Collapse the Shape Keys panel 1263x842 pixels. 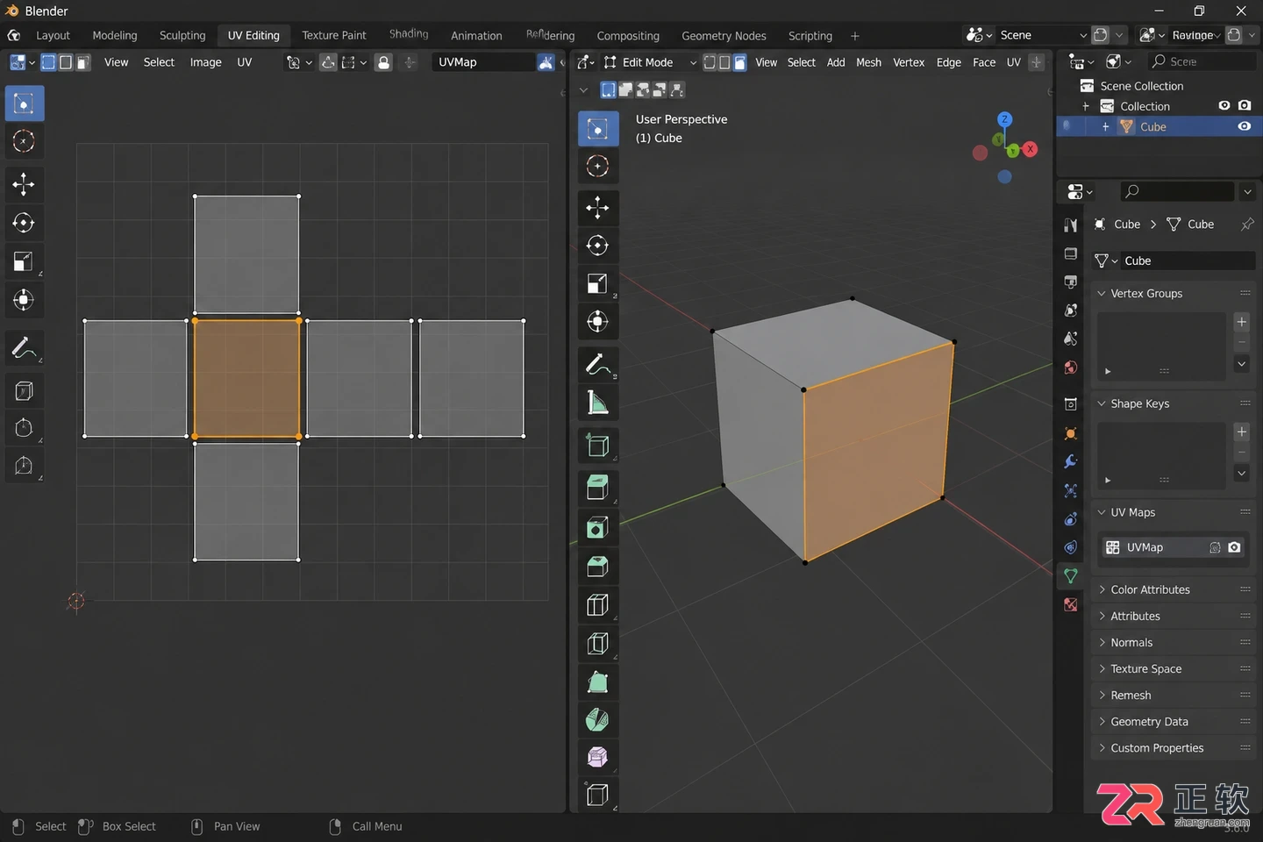pyautogui.click(x=1102, y=403)
